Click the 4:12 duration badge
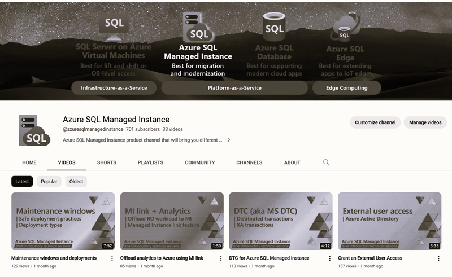 325,245
